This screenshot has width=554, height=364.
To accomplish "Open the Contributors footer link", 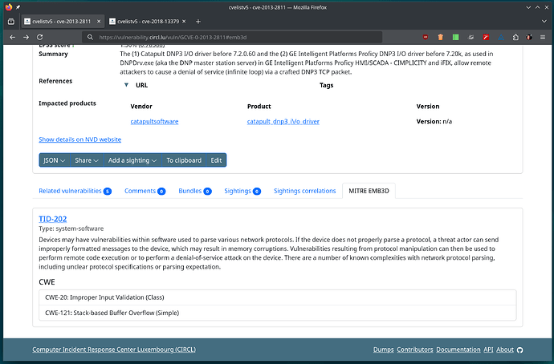I will point(415,350).
